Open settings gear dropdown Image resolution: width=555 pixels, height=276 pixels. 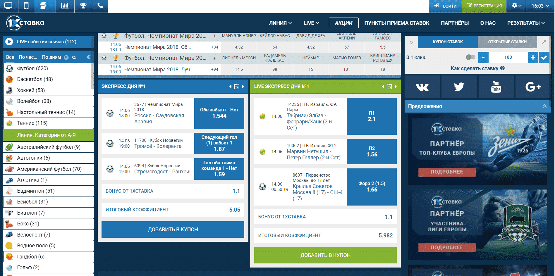click(x=516, y=6)
